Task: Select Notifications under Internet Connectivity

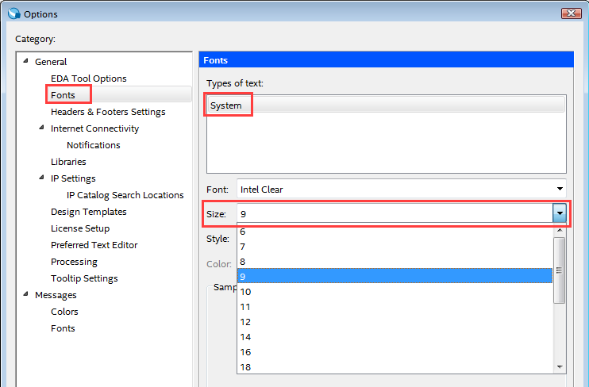Action: pyautogui.click(x=94, y=145)
